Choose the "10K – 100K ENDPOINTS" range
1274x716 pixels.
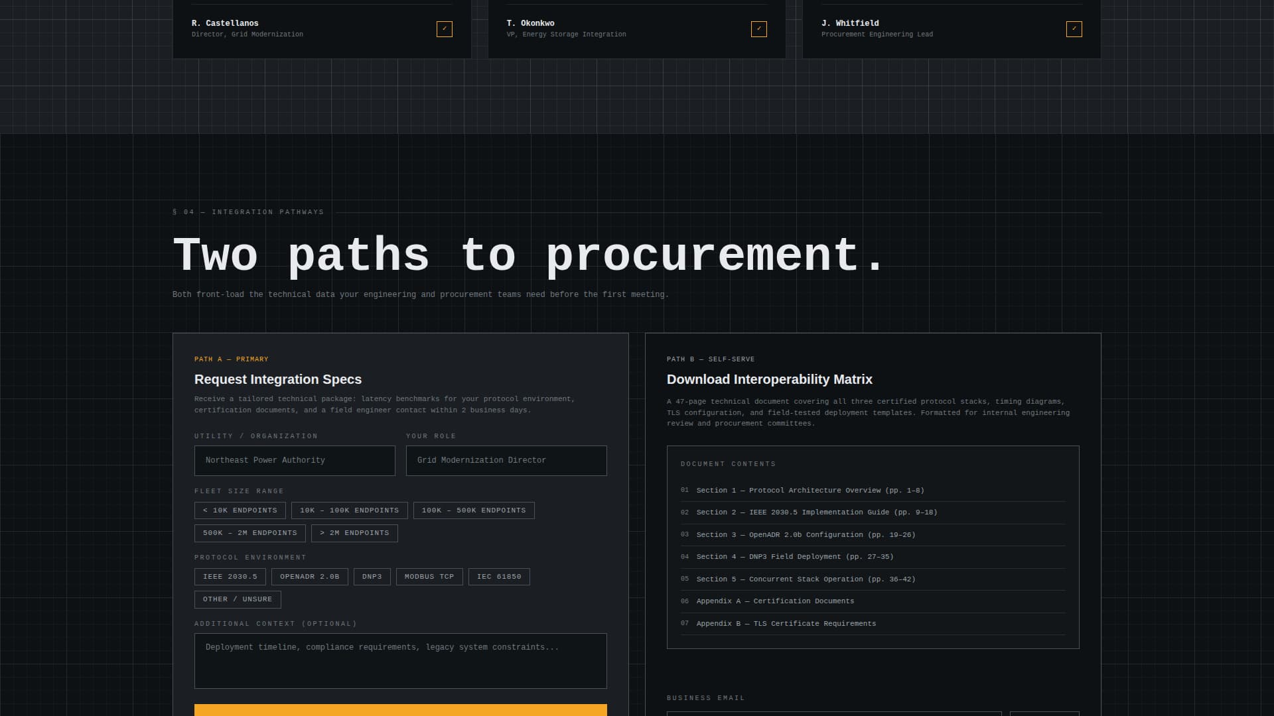coord(349,510)
